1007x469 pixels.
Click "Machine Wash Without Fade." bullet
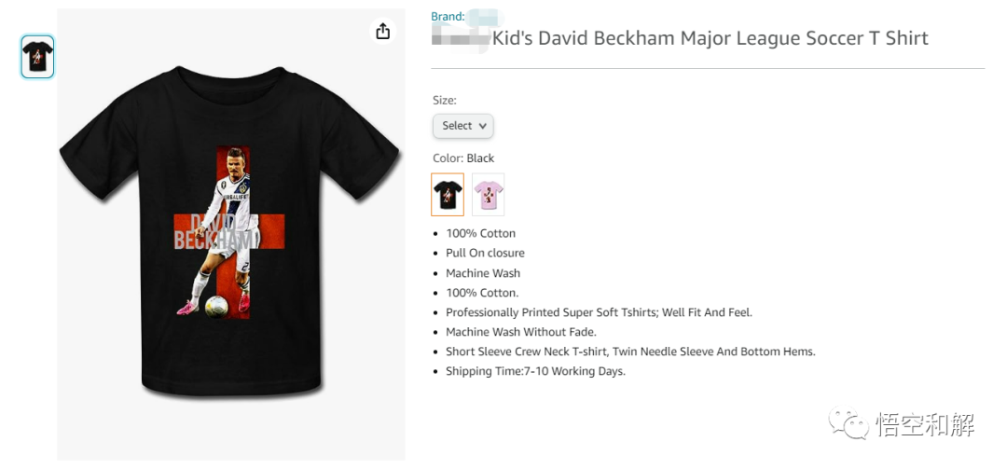coord(520,332)
